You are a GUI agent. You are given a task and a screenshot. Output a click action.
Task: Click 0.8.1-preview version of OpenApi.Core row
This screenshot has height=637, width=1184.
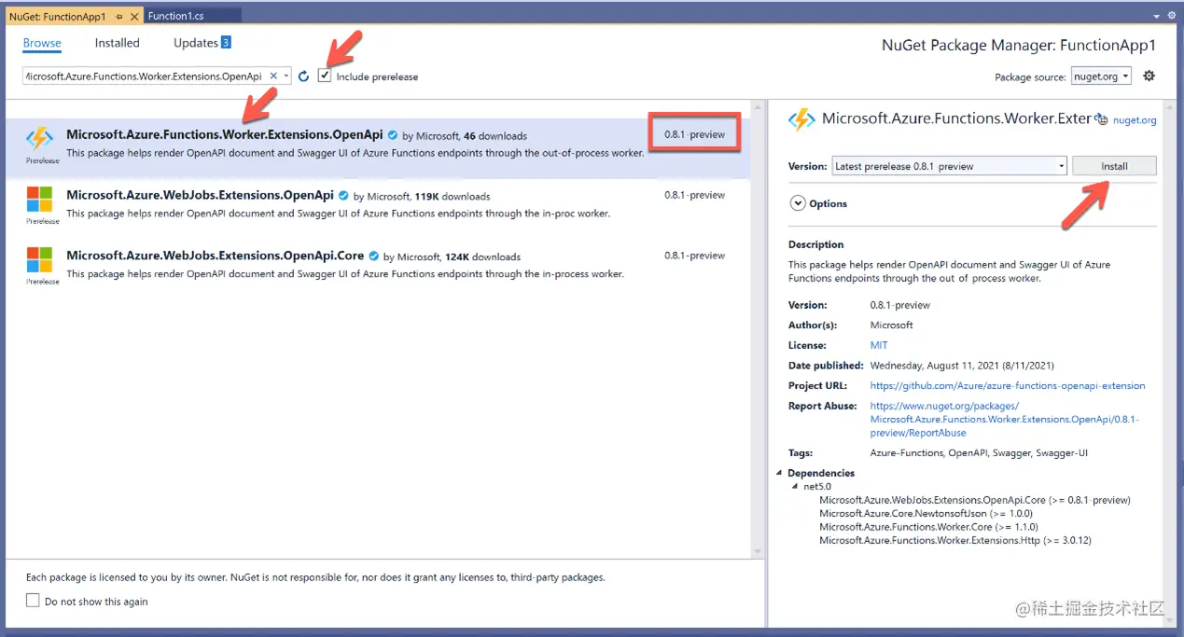[x=694, y=256]
